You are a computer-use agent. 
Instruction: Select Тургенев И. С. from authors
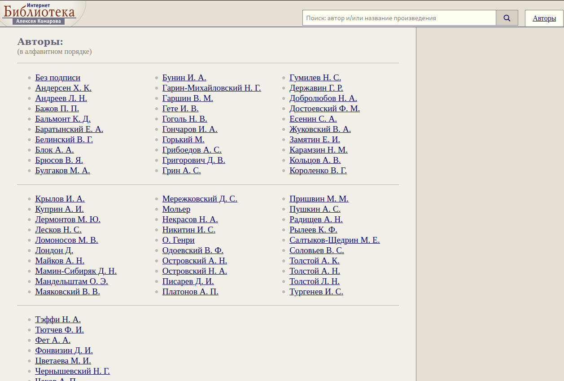click(x=316, y=292)
